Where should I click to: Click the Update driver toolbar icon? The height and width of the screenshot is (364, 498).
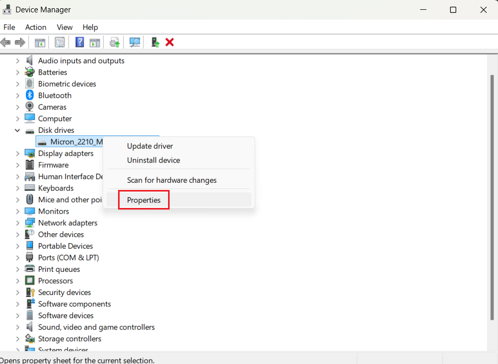[114, 42]
